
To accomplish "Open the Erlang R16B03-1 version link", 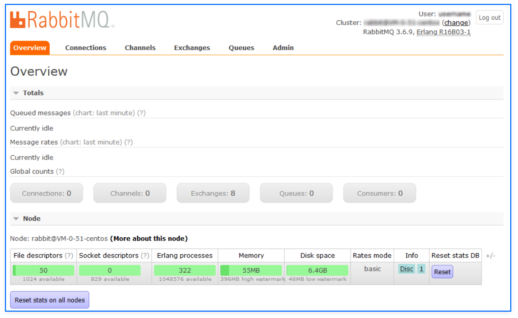I will [444, 32].
